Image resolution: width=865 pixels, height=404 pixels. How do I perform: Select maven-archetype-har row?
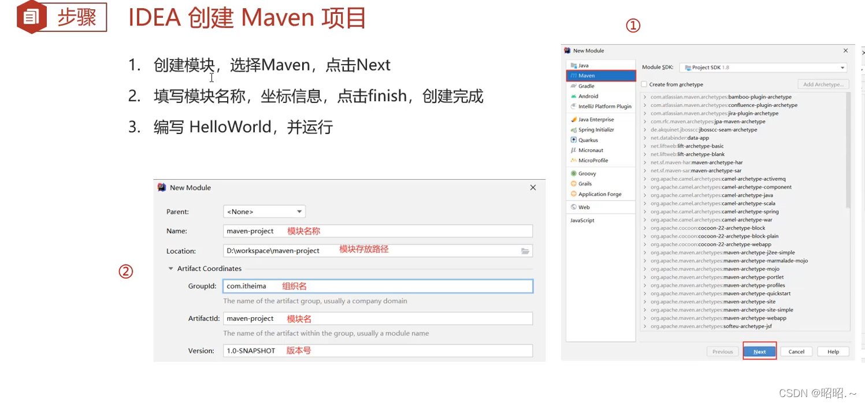click(x=743, y=162)
